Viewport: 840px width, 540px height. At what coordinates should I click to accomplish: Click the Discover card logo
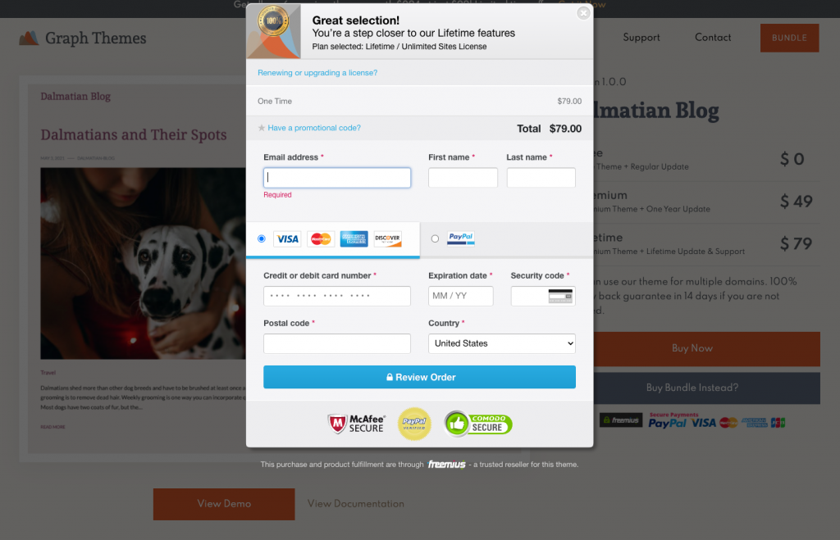pyautogui.click(x=387, y=238)
